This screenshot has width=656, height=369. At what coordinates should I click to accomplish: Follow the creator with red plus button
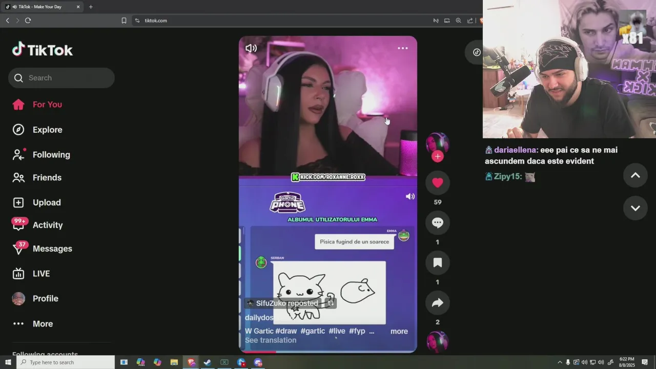pos(437,157)
